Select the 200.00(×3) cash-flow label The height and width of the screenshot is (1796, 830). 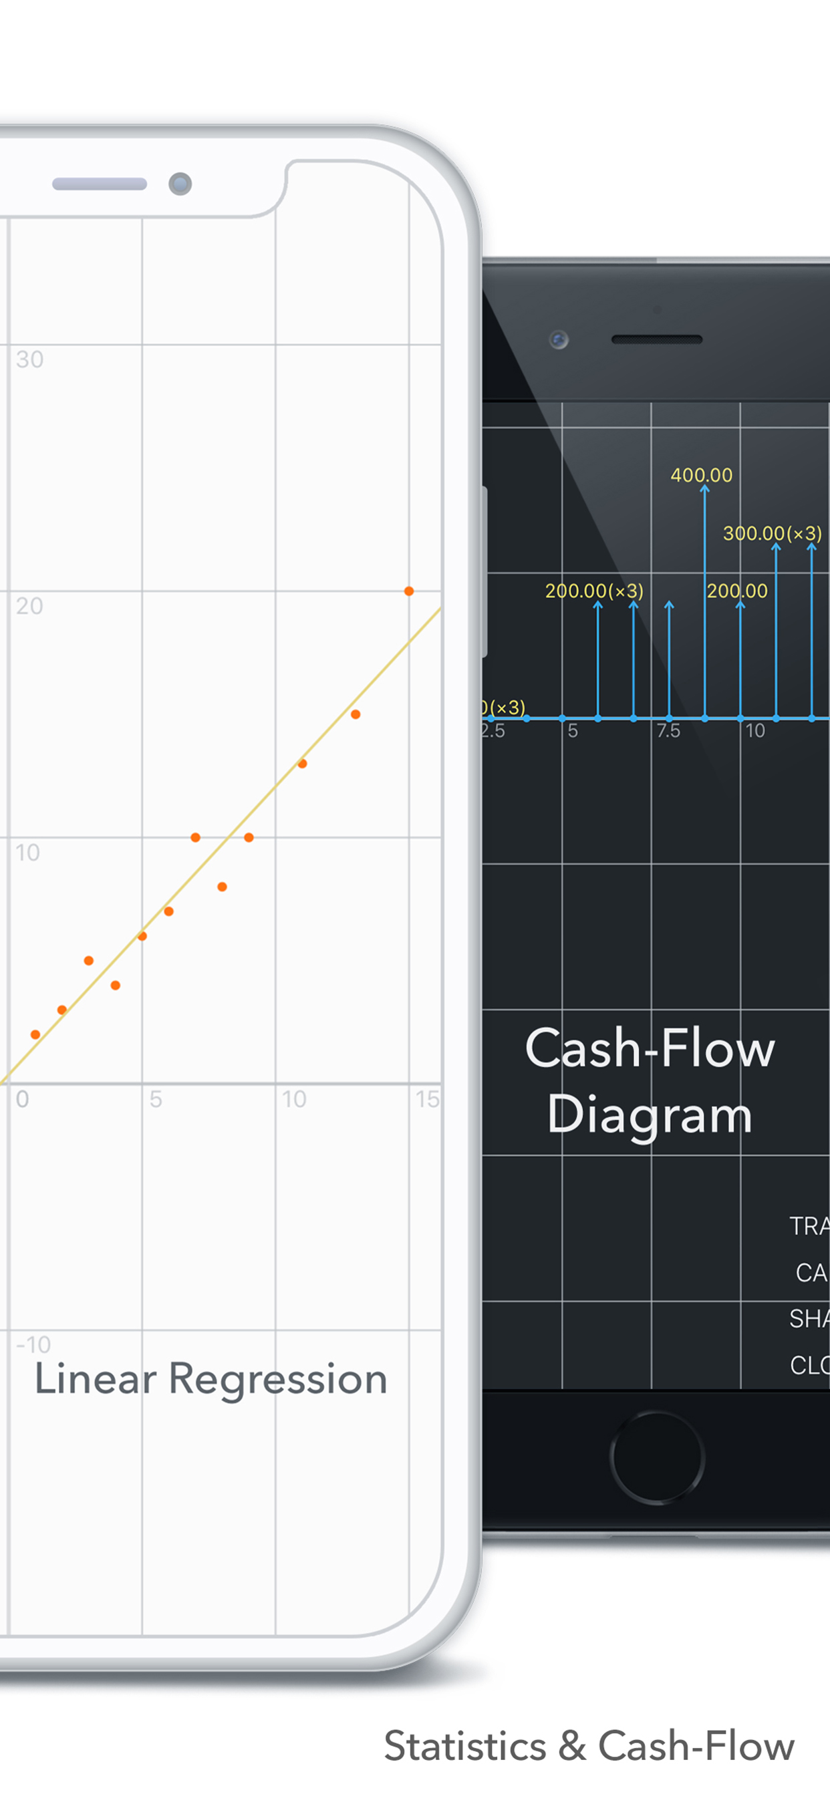tap(594, 591)
